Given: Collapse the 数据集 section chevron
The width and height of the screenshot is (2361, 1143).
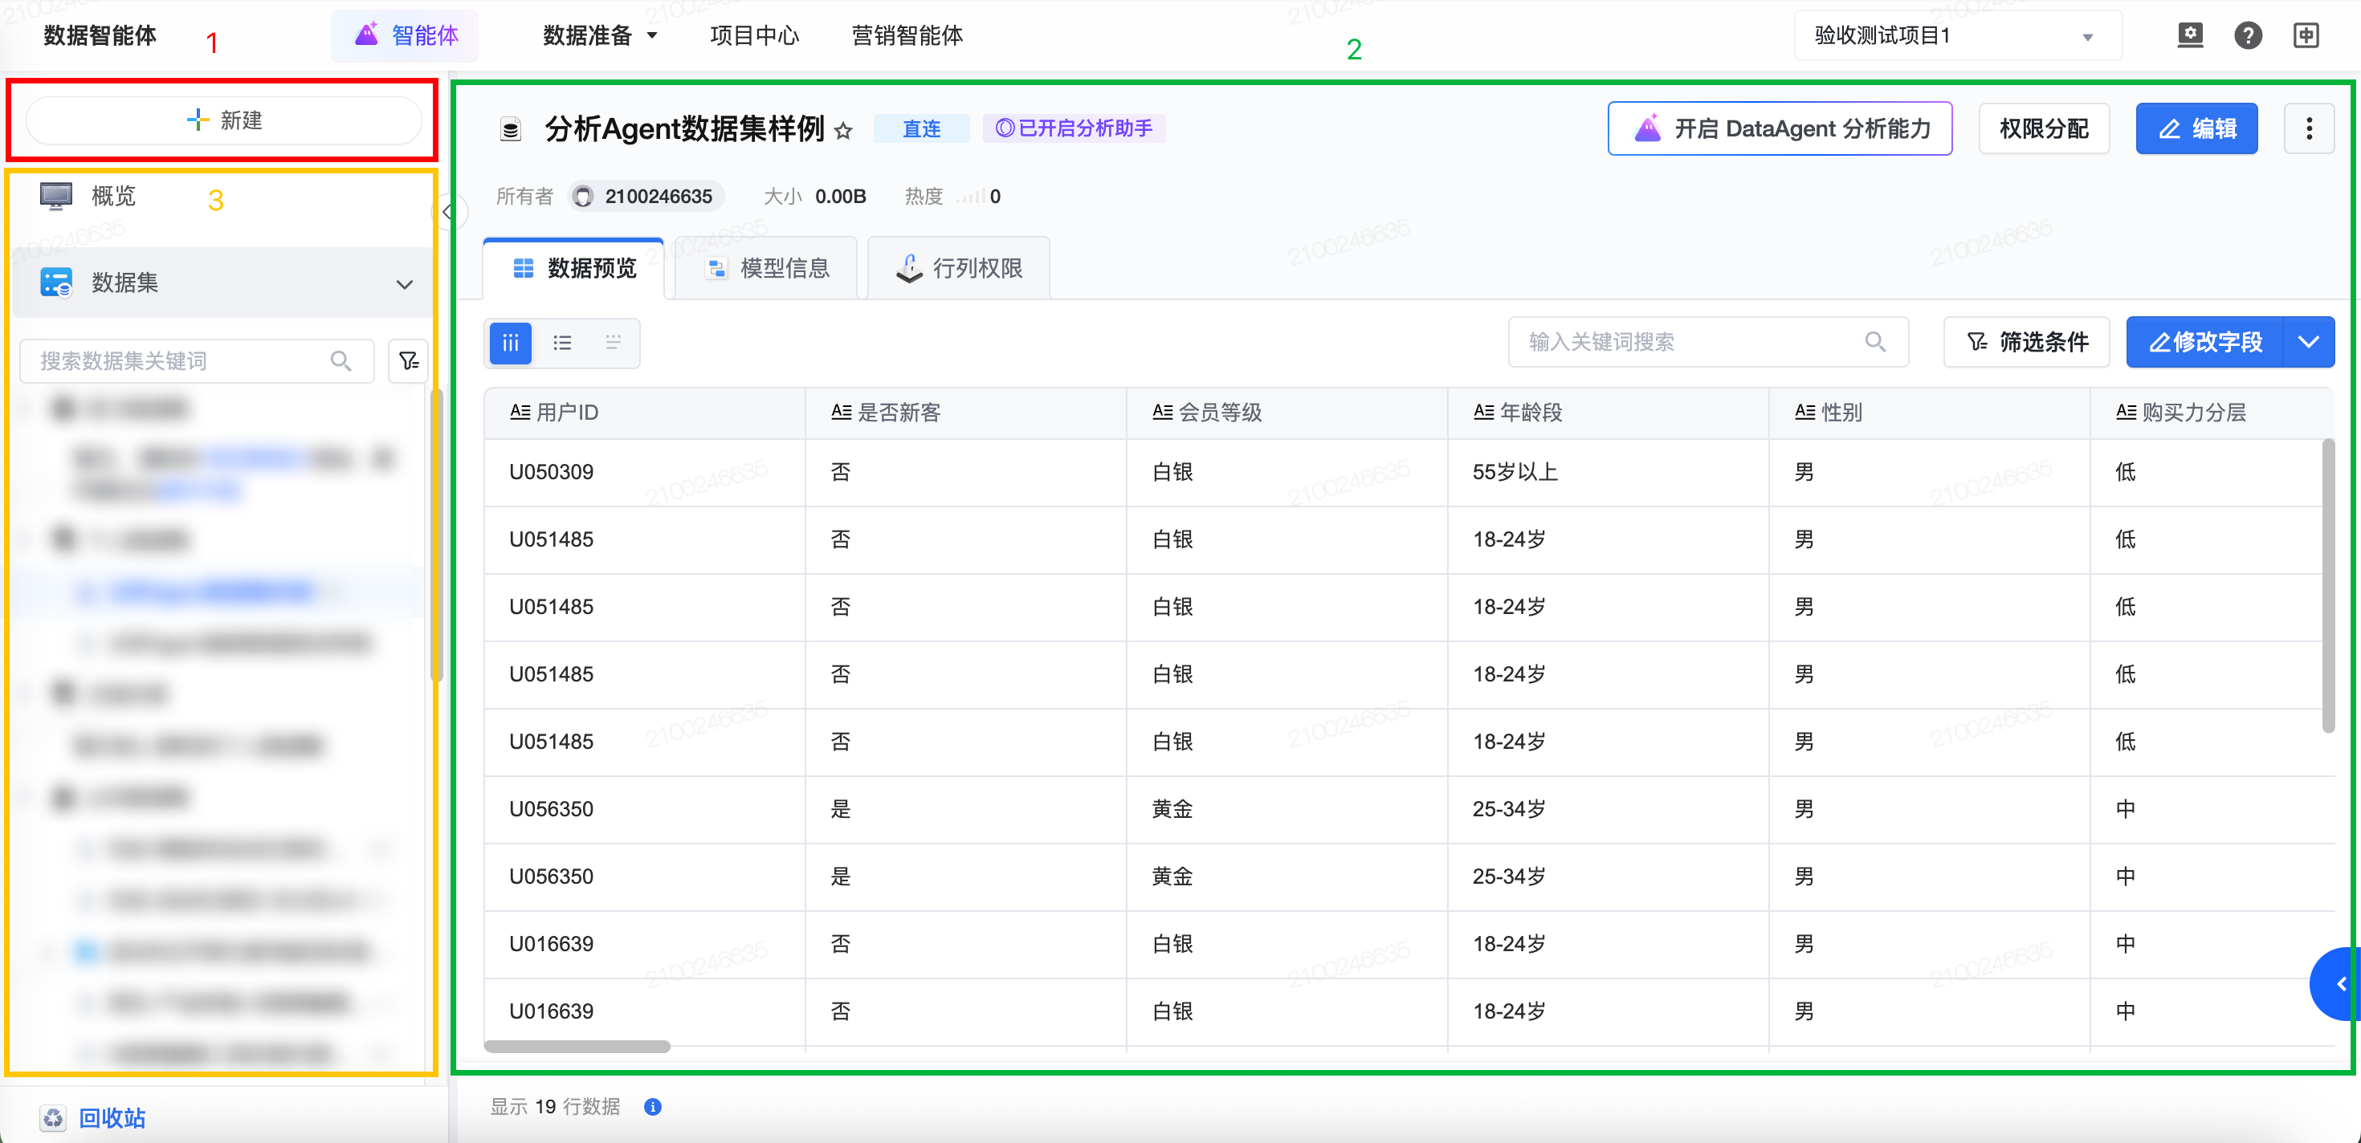Looking at the screenshot, I should click(404, 284).
